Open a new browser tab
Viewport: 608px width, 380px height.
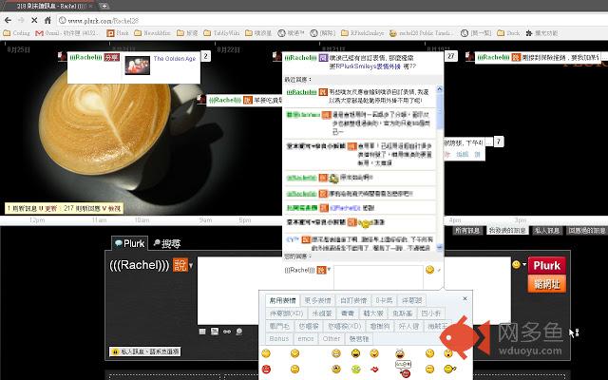coord(104,6)
